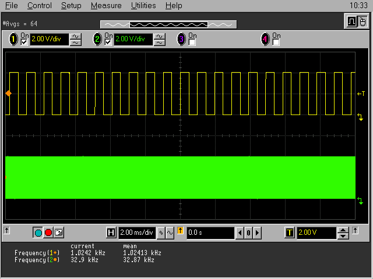Click the memory bar waveform overview
The height and width of the screenshot is (279, 373).
click(168, 24)
